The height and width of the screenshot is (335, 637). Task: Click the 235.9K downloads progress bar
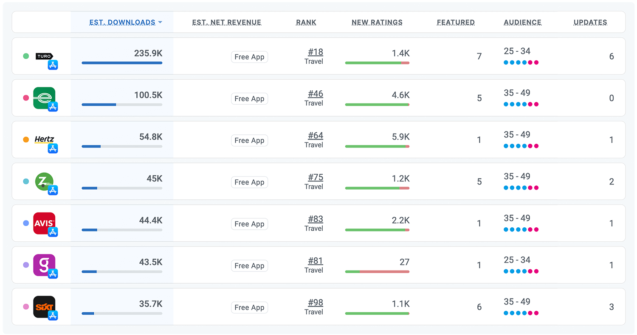pyautogui.click(x=122, y=63)
